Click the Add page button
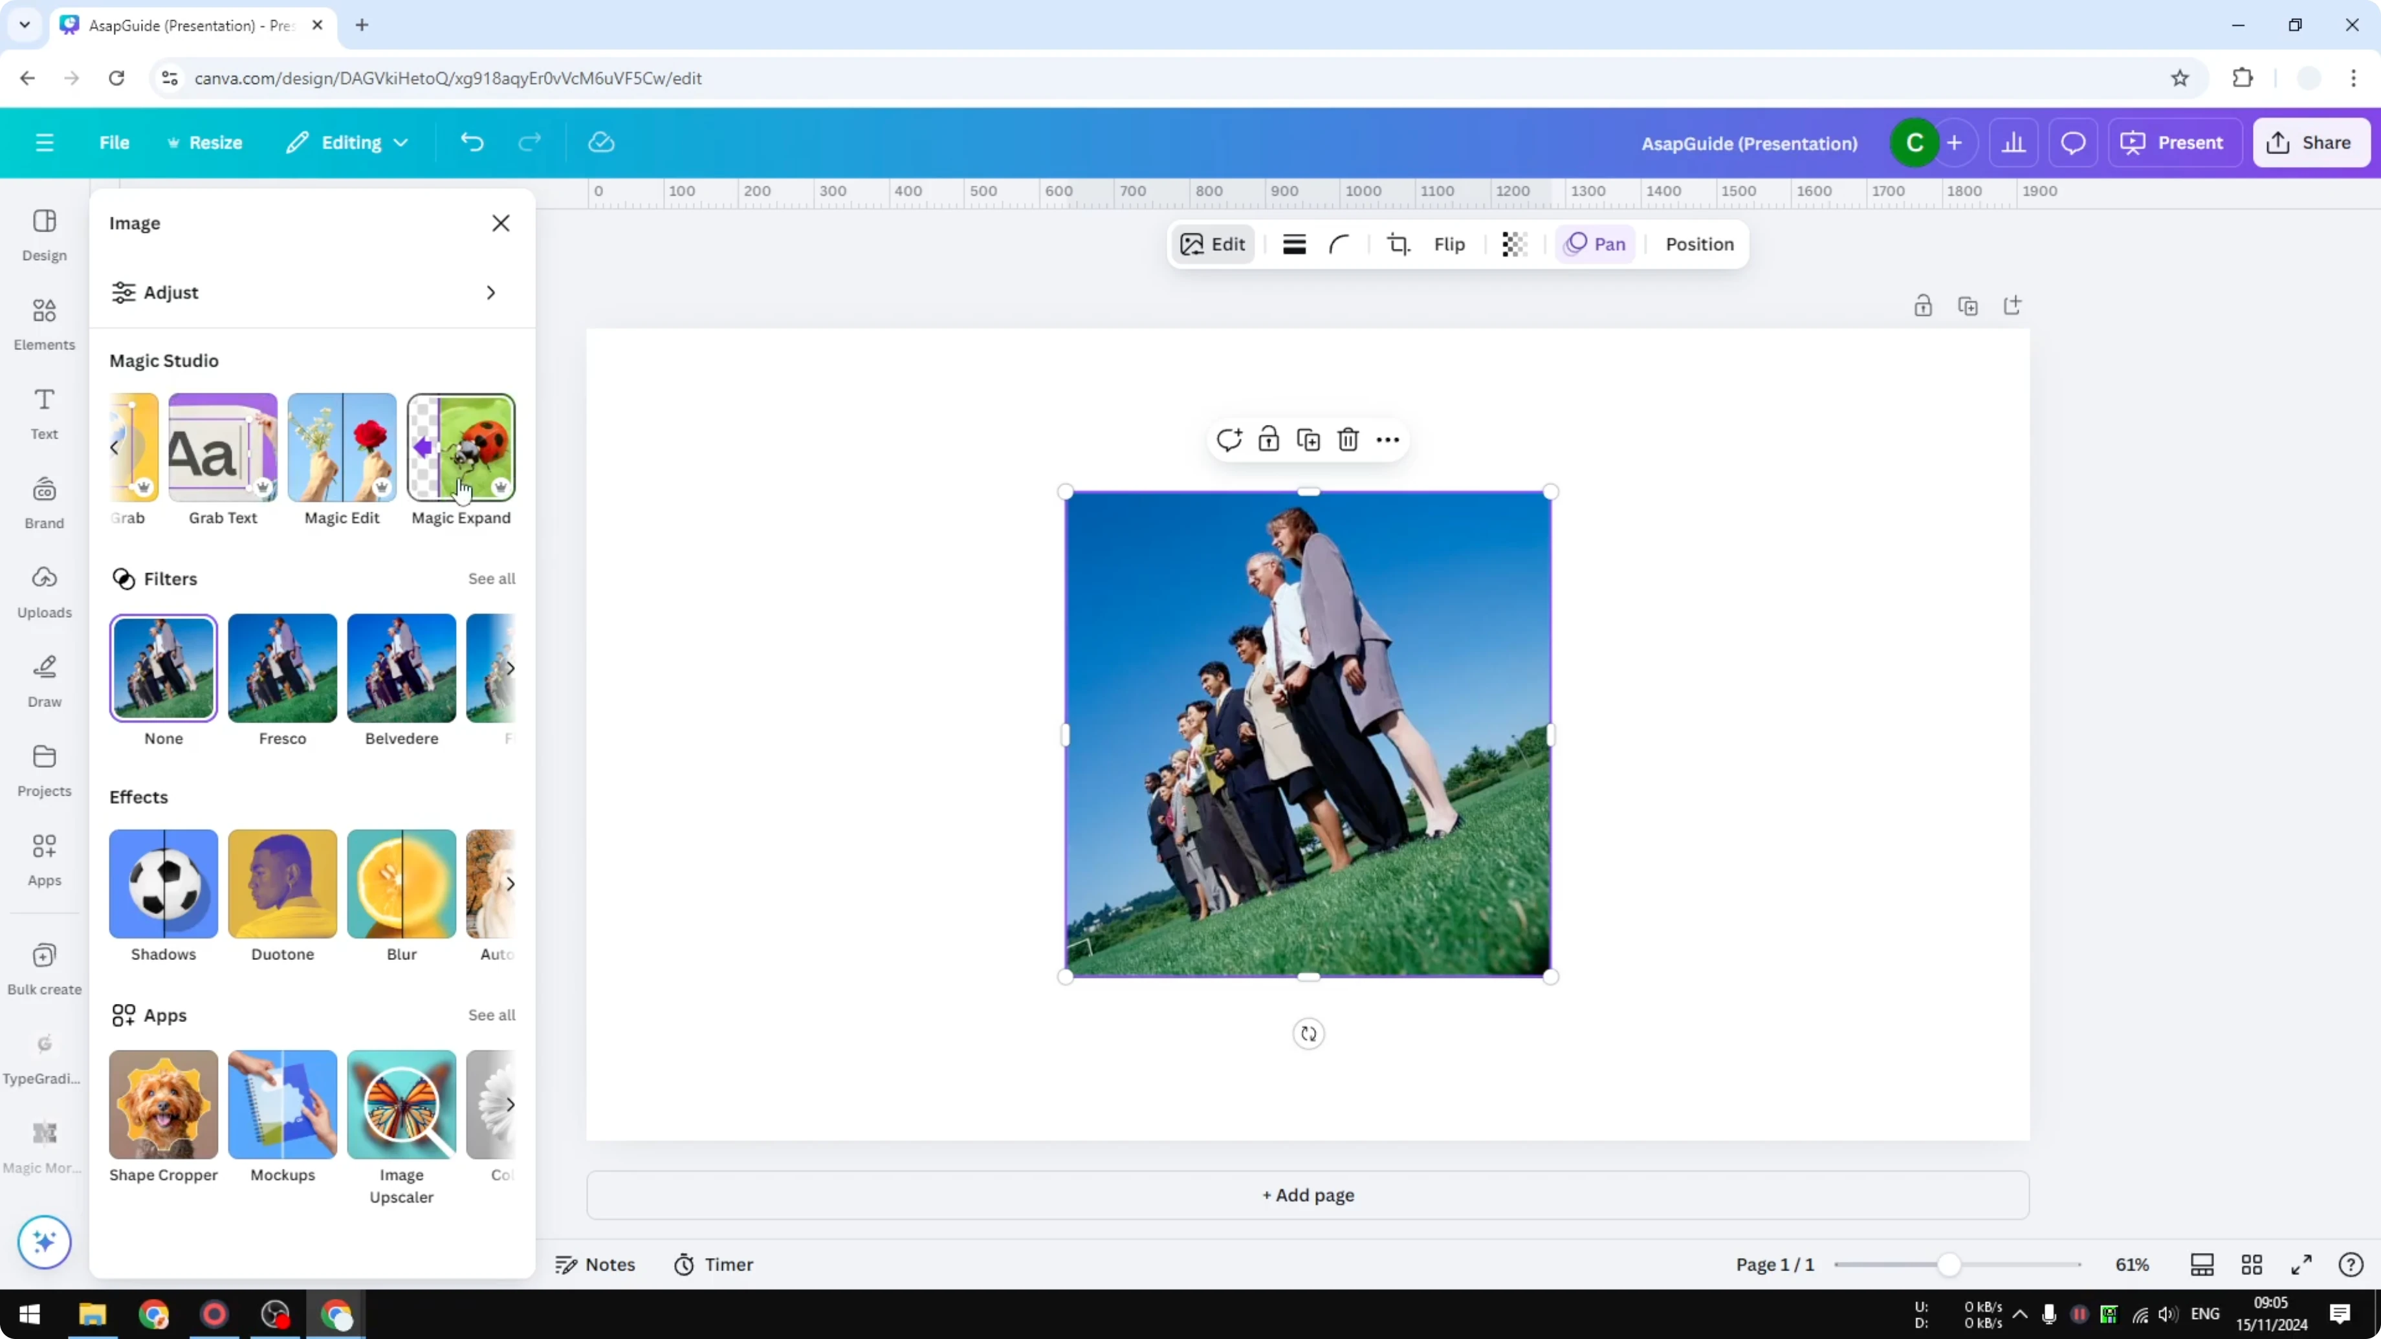Screen dimensions: 2381x1339 click(1307, 1195)
